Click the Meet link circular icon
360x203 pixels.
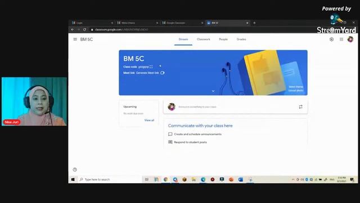pyautogui.click(x=163, y=73)
